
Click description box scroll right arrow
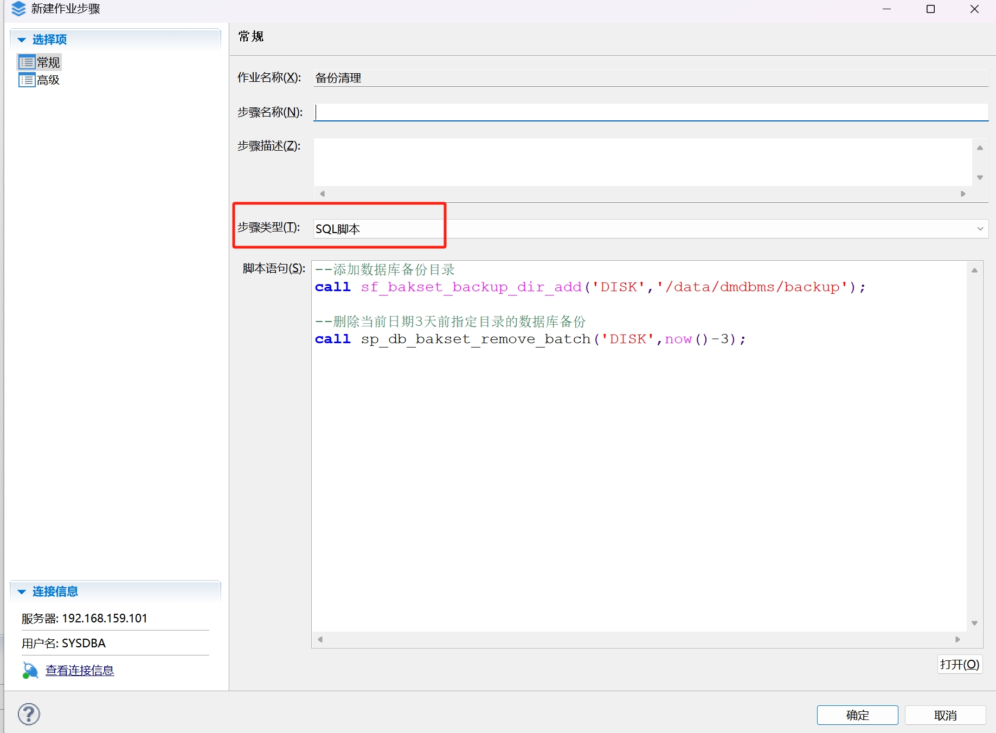[x=963, y=194]
